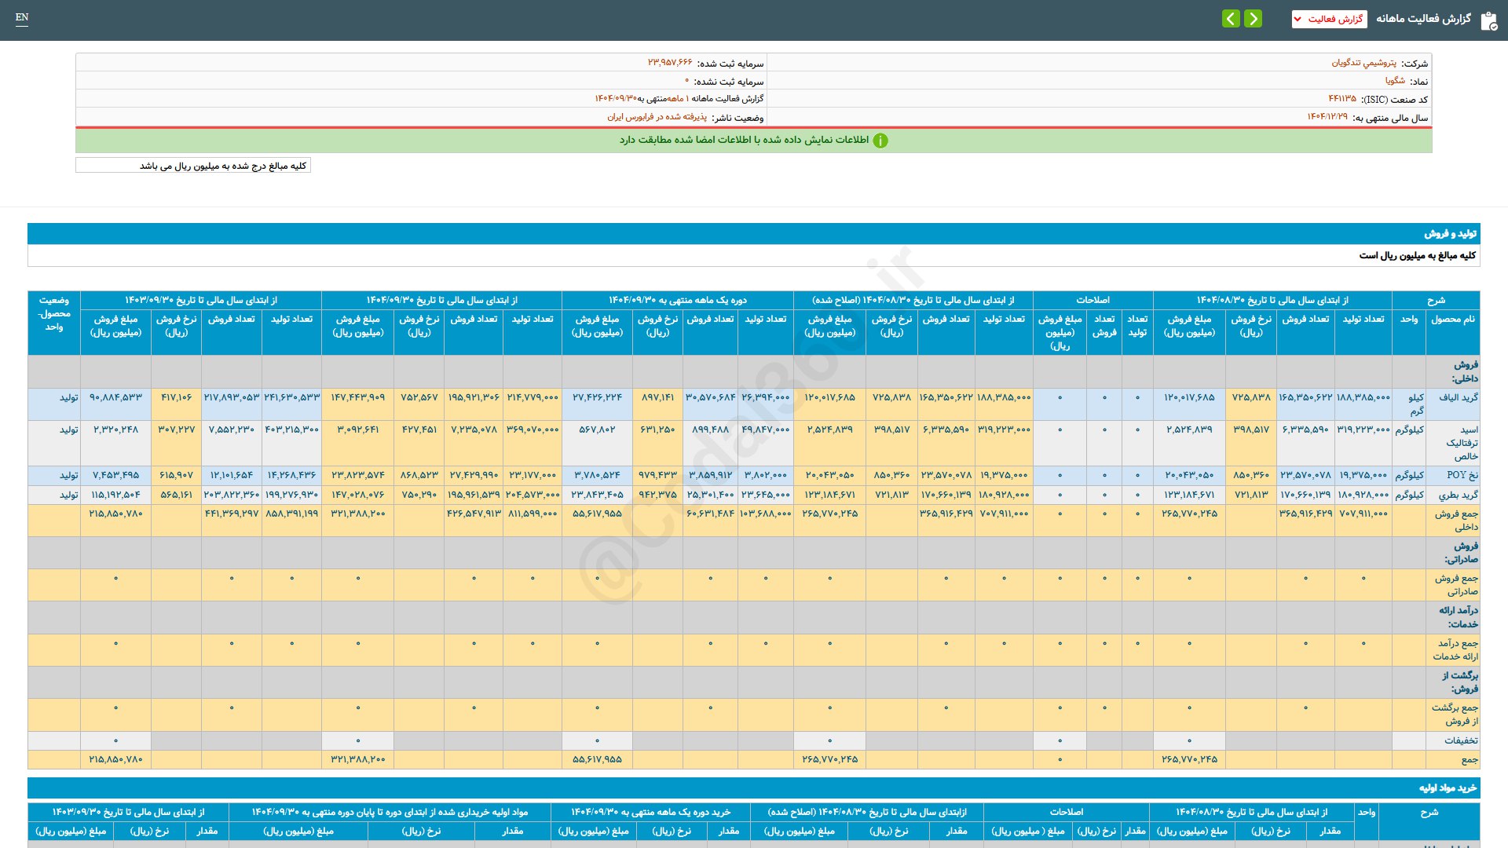Switch language with the EN link
Screen dimensions: 1508x848
(x=22, y=17)
